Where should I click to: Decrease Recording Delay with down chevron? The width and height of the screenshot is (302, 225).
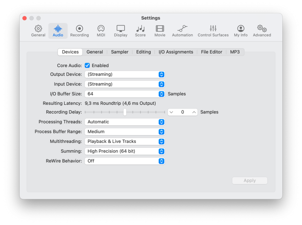pos(171,112)
